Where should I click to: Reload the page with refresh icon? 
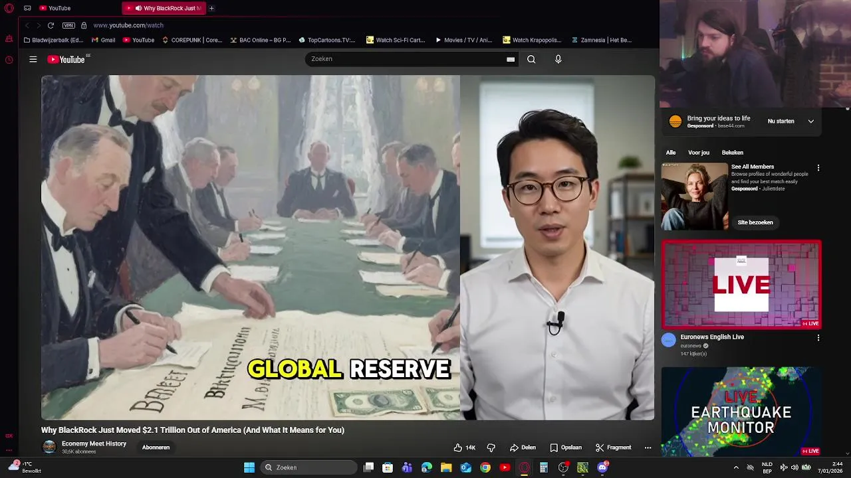[51, 25]
